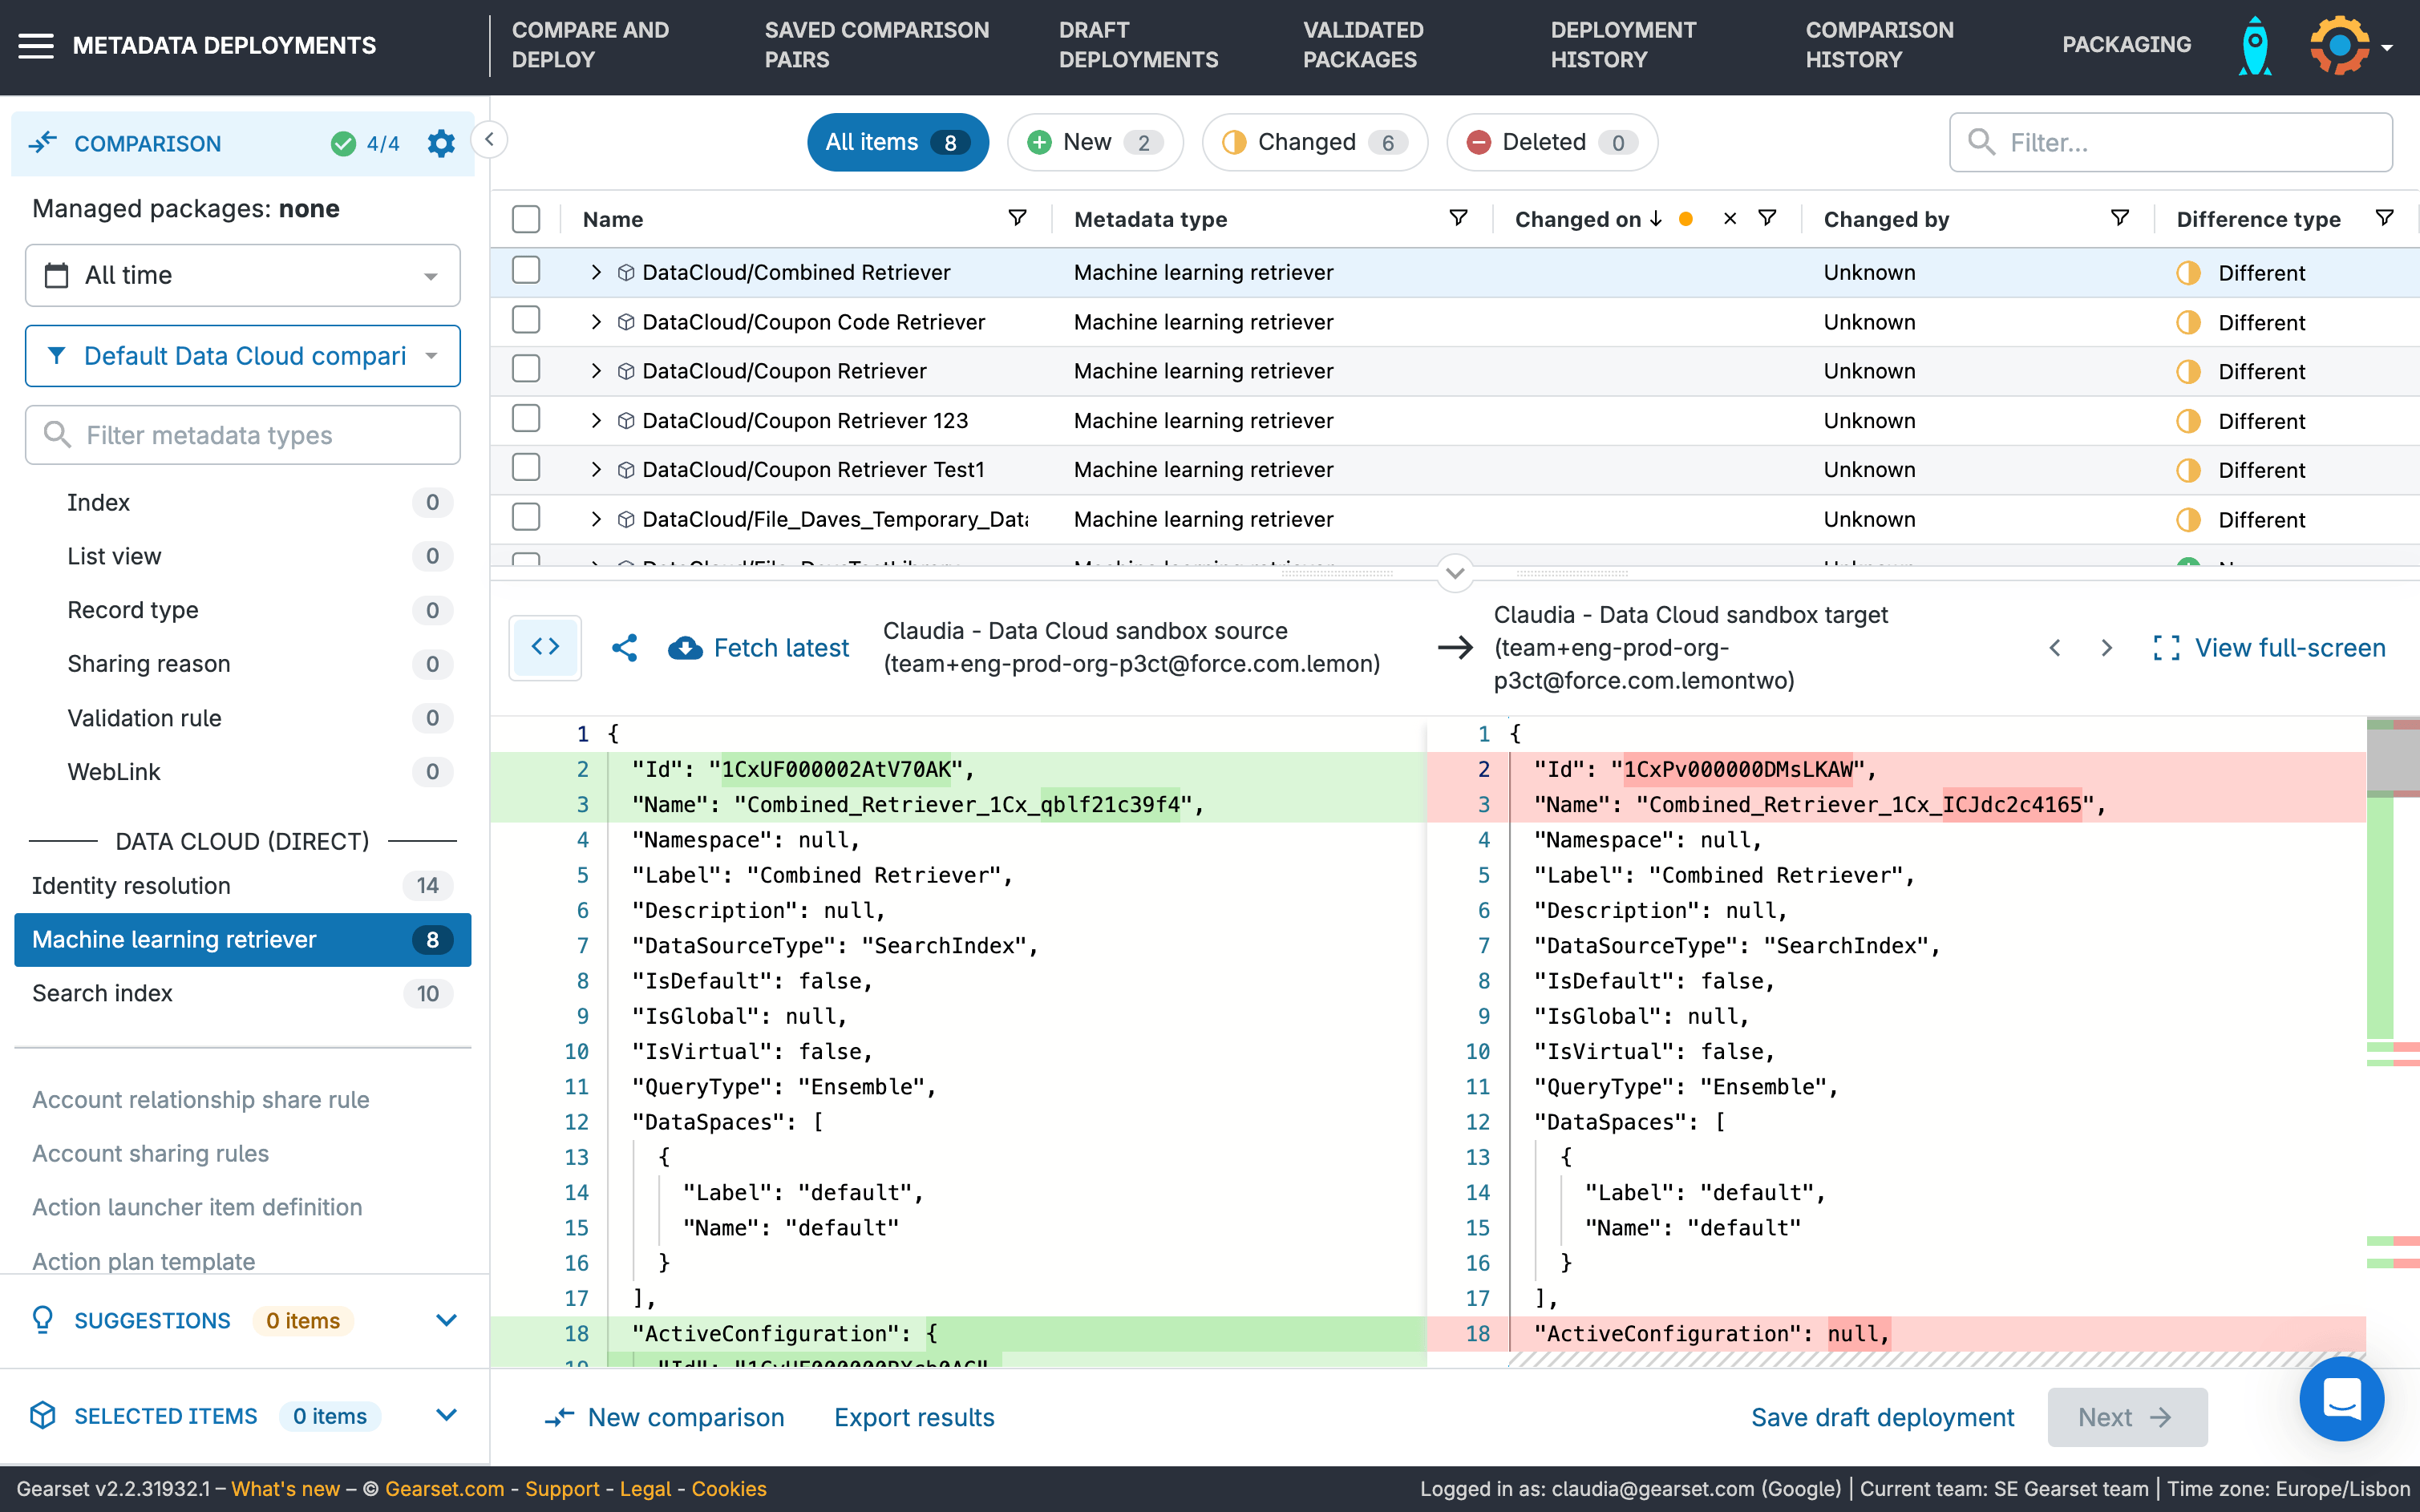Click Save draft deployment
This screenshot has width=2420, height=1512.
pos(1882,1417)
